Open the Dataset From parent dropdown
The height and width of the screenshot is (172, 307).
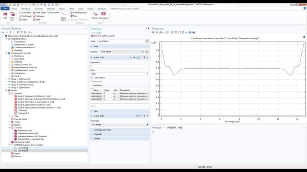pyautogui.click(x=121, y=52)
